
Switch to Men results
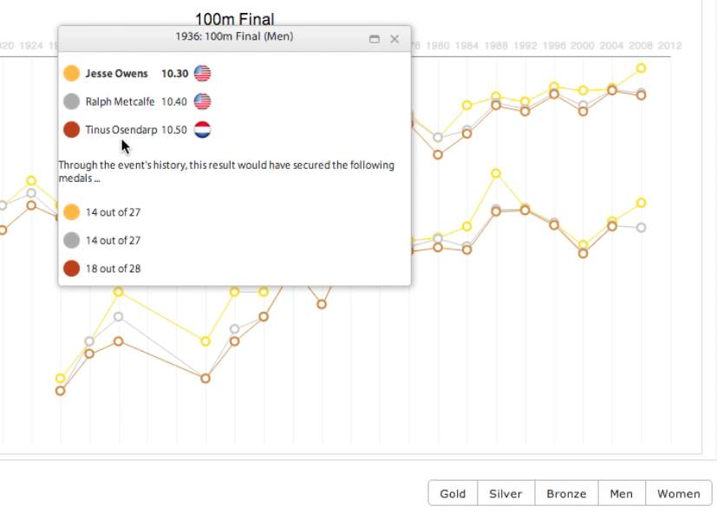point(622,493)
